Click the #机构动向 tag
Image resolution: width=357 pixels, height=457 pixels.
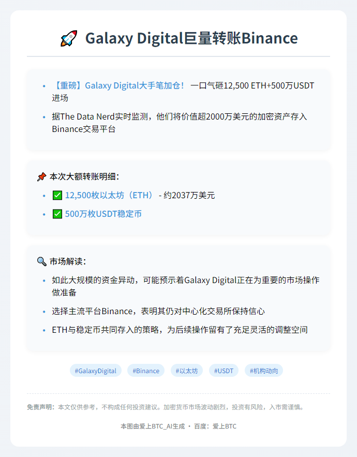click(x=264, y=371)
